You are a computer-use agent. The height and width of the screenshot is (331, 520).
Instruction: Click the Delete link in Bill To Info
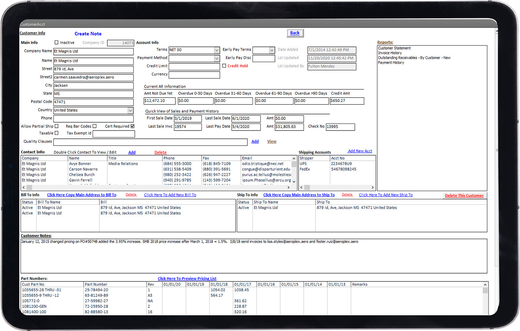[131, 195]
